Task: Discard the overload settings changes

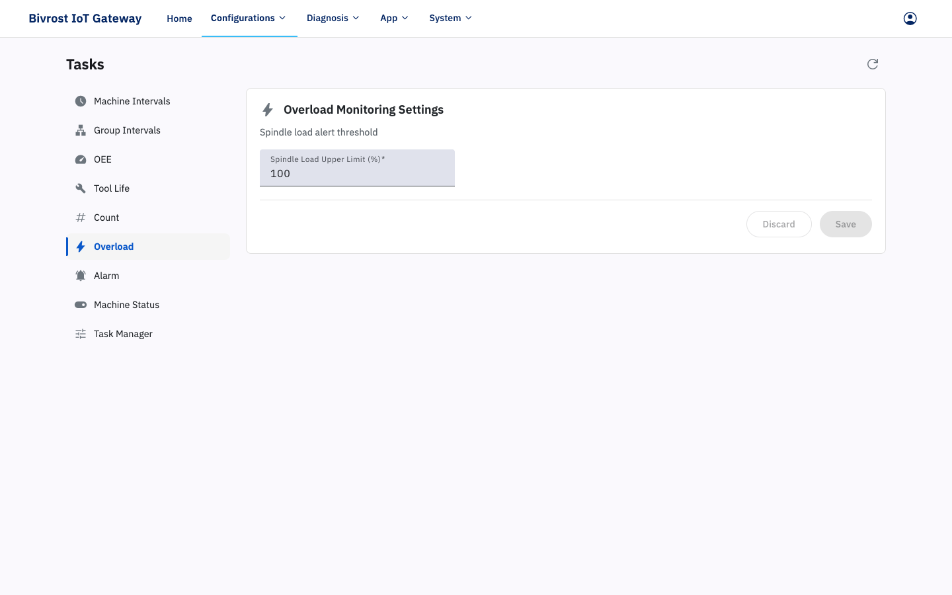Action: click(779, 224)
